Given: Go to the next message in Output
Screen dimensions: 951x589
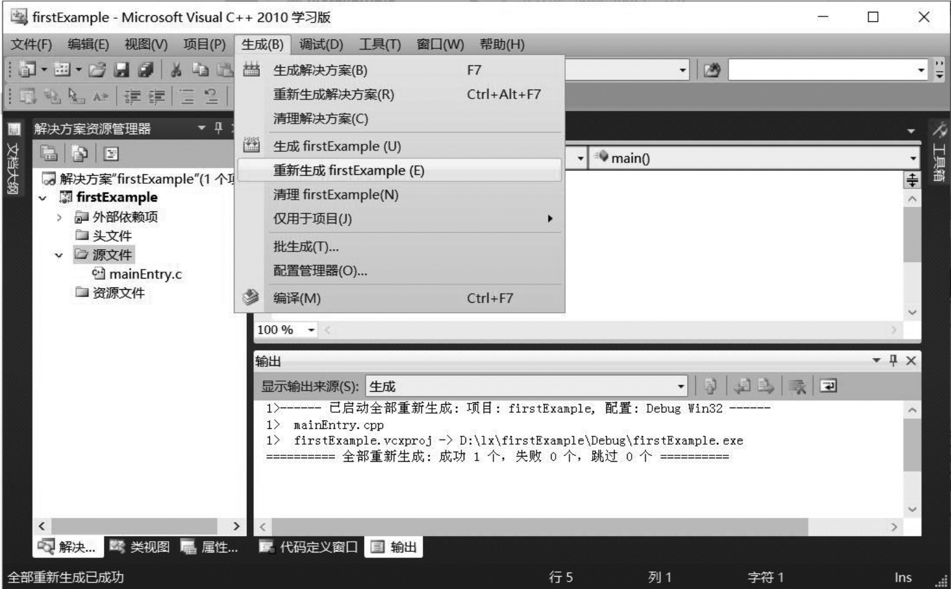Looking at the screenshot, I should click(x=765, y=386).
